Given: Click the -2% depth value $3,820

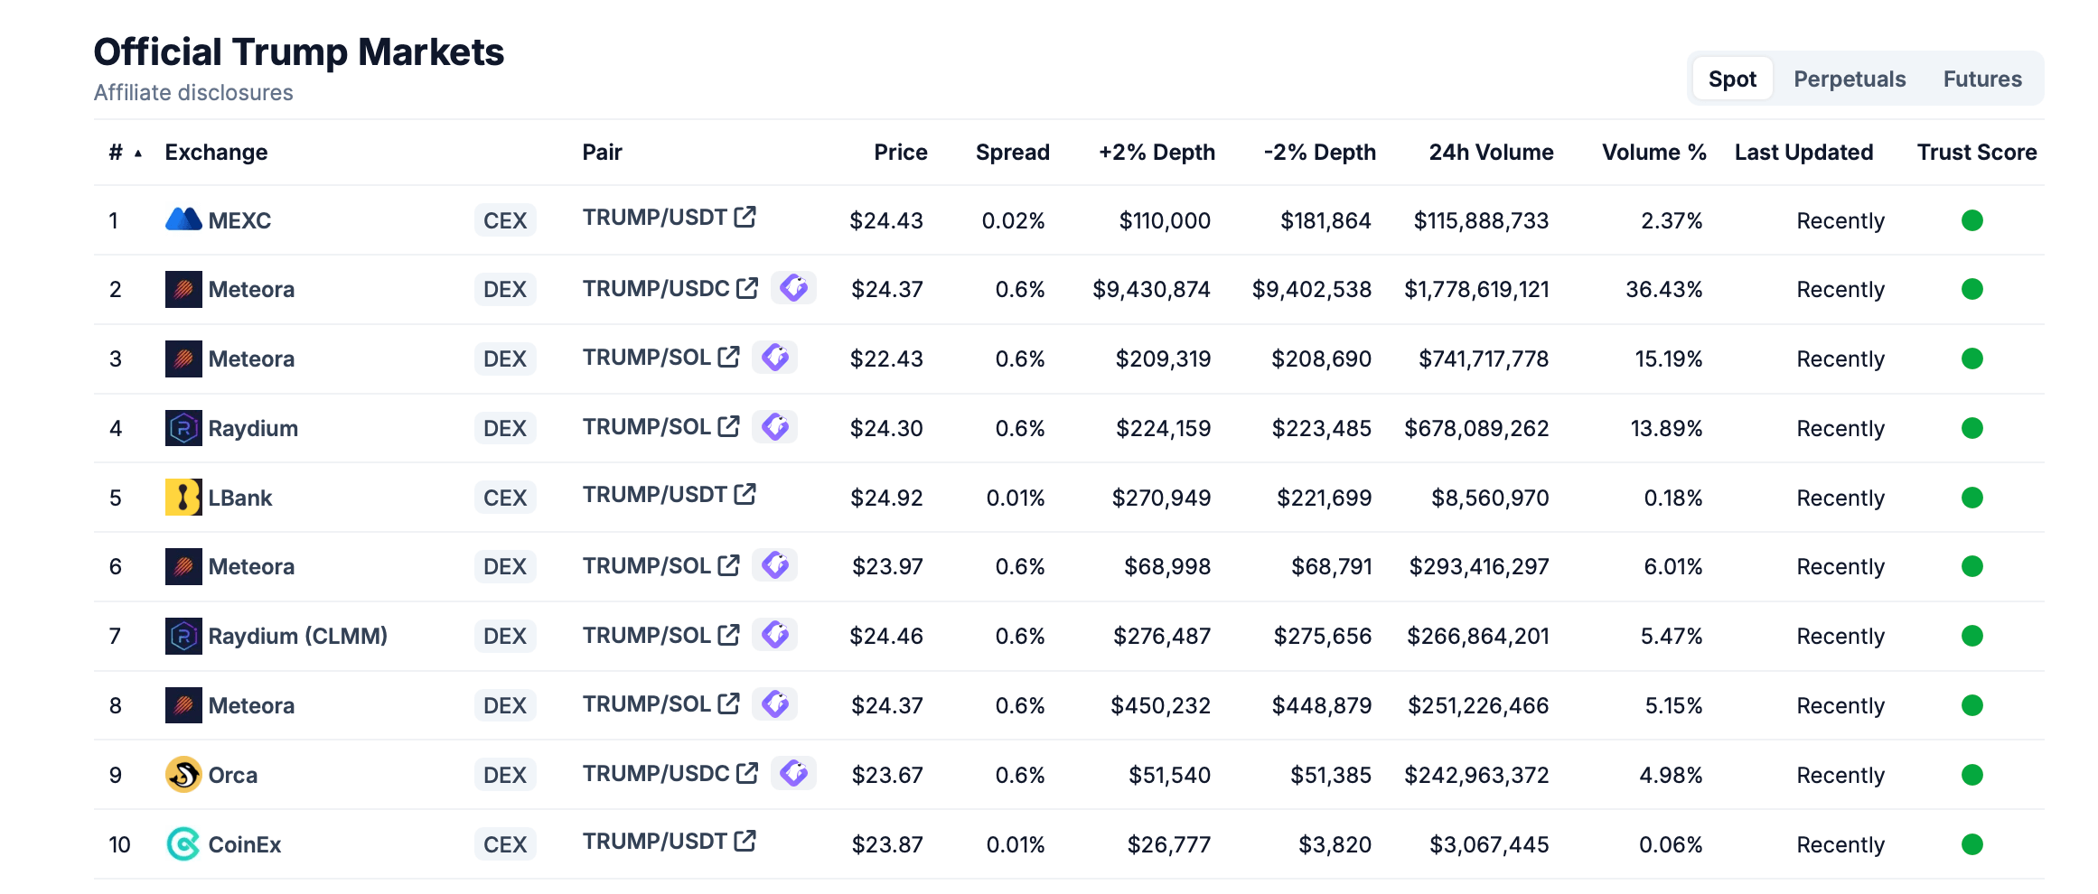Looking at the screenshot, I should click(1335, 845).
